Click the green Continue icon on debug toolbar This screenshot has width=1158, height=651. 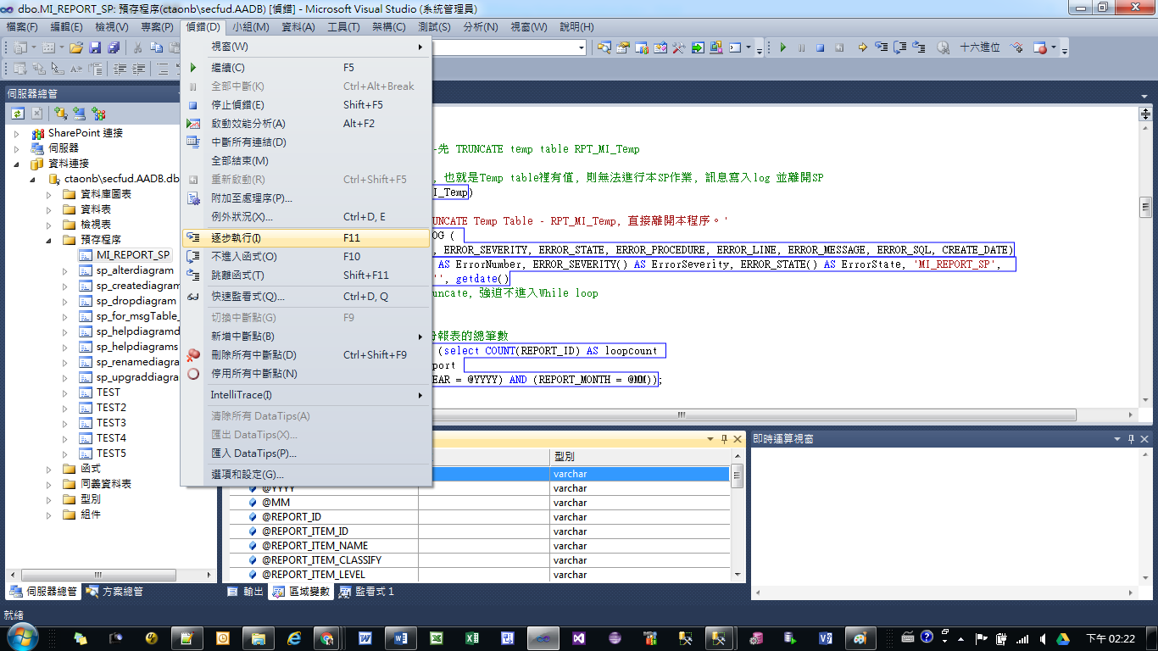coord(783,48)
